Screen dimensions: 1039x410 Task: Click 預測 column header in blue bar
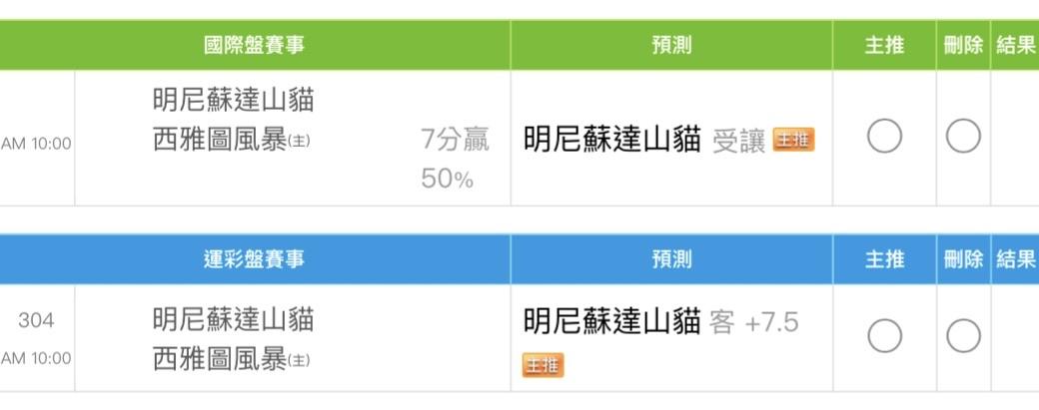click(x=670, y=259)
